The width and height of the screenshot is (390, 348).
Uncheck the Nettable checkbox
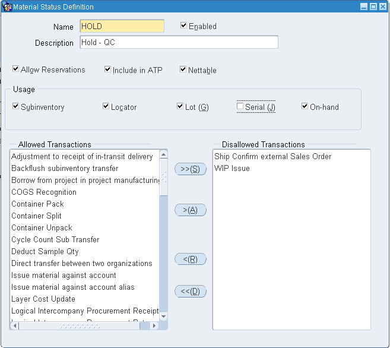[x=183, y=69]
